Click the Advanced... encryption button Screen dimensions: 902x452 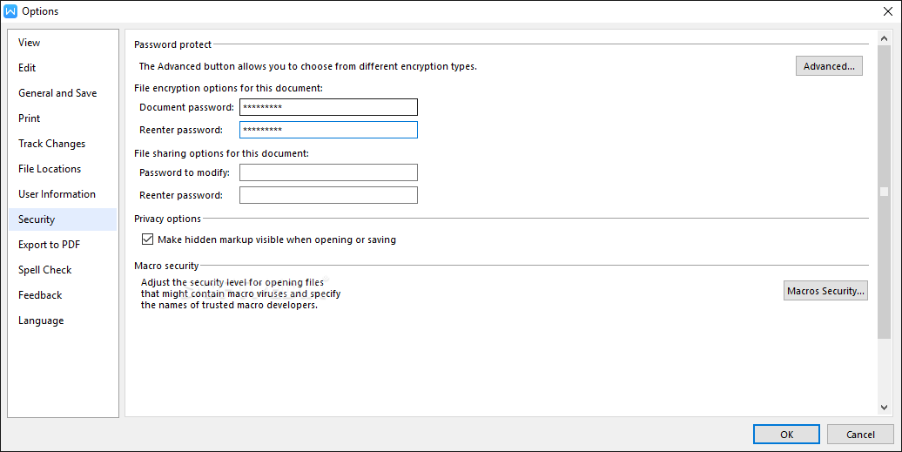click(829, 66)
